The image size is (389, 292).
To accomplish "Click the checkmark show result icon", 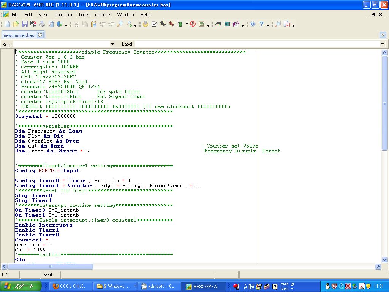I will pyautogui.click(x=154, y=24).
